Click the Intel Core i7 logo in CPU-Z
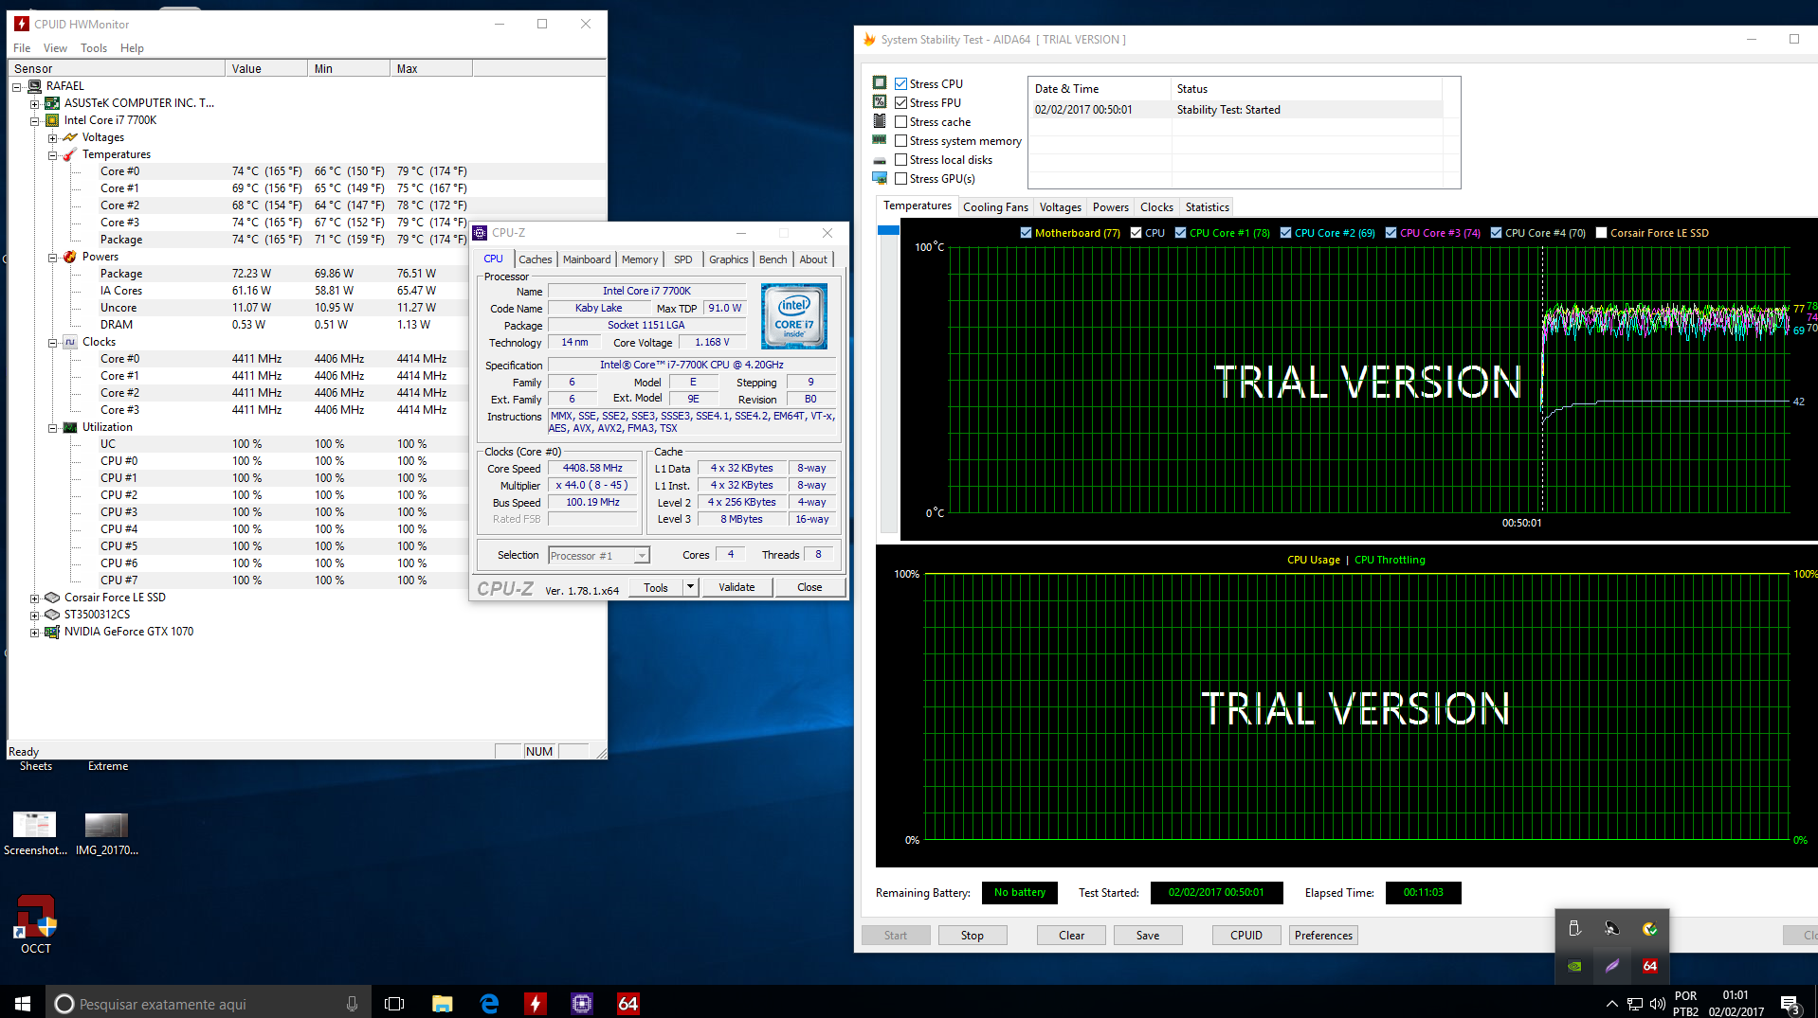The width and height of the screenshot is (1818, 1018). pos(793,316)
